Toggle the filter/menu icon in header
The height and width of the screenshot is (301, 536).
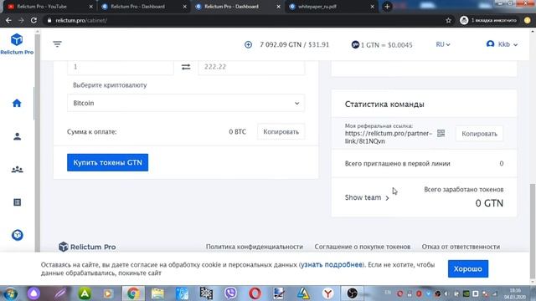point(57,44)
